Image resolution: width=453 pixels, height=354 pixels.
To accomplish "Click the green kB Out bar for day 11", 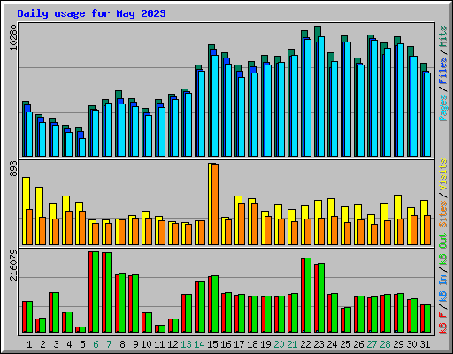I will [x=162, y=328].
